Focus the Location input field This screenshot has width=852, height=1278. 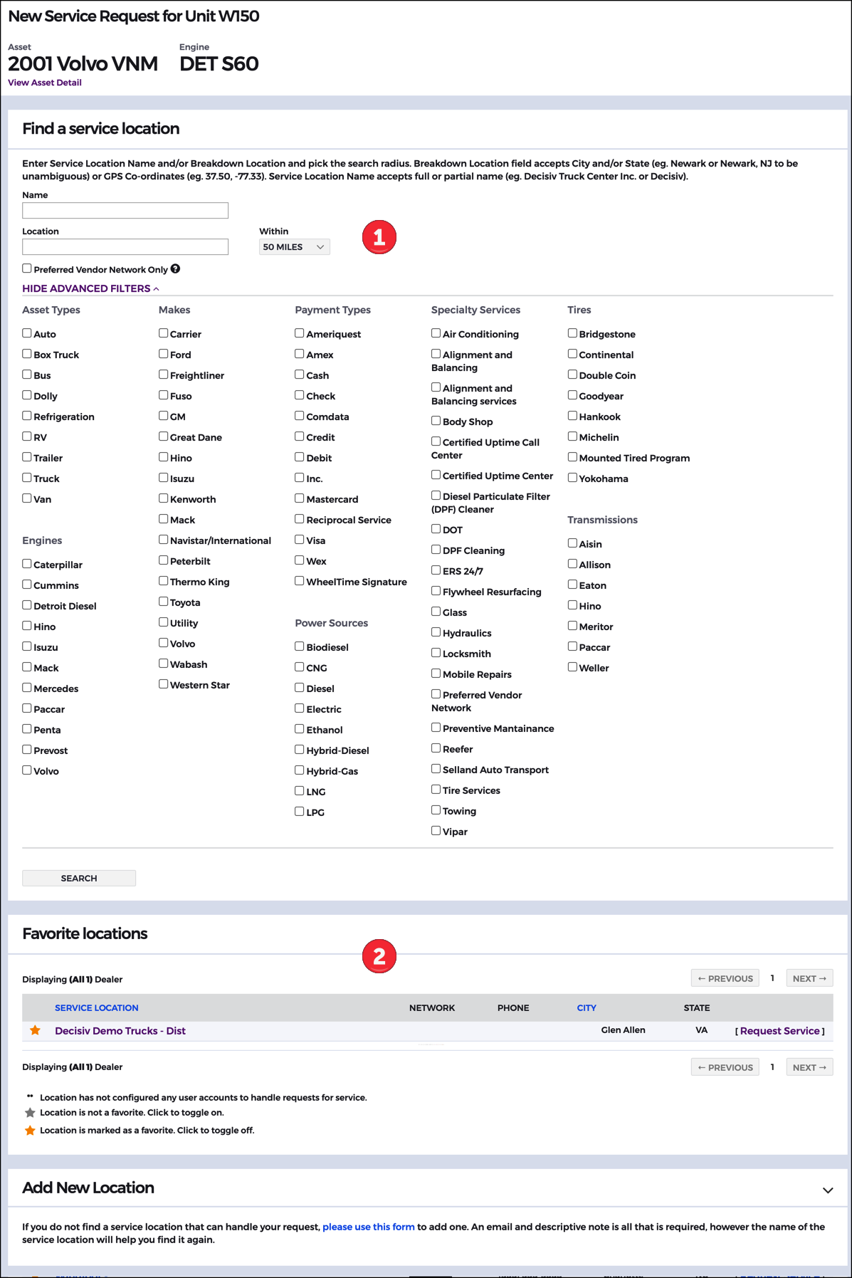pos(125,247)
